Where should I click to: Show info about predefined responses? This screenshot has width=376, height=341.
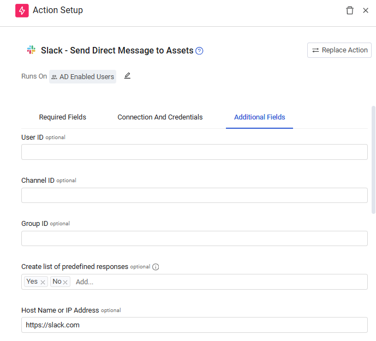click(156, 267)
